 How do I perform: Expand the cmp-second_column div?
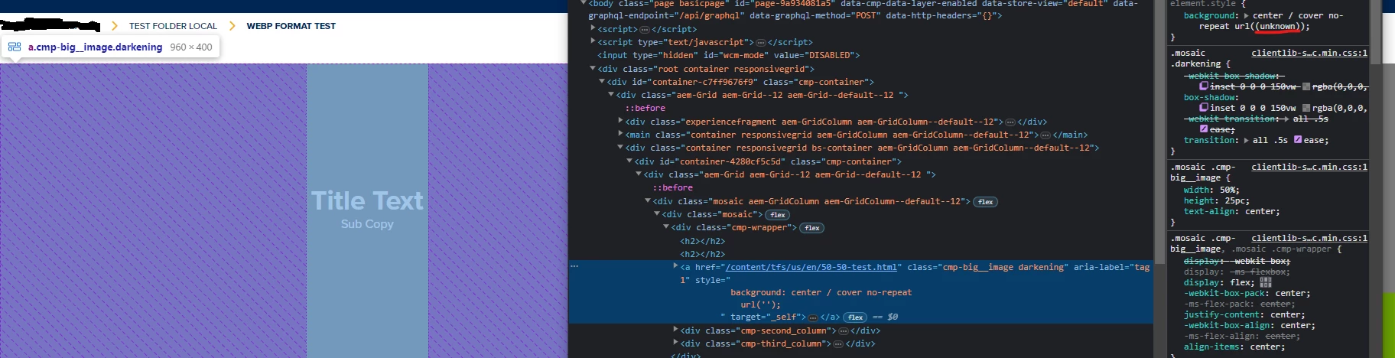[x=675, y=330]
